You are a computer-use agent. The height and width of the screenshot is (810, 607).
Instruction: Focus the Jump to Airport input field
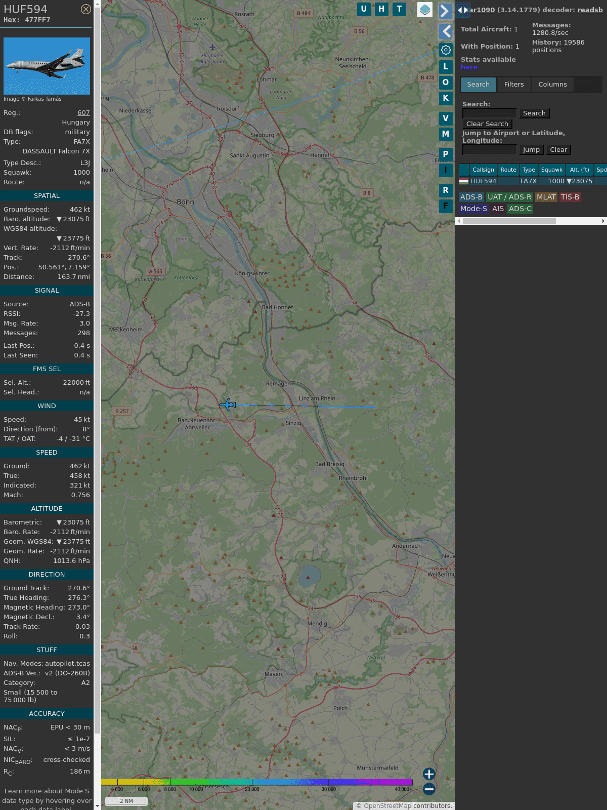pyautogui.click(x=490, y=150)
